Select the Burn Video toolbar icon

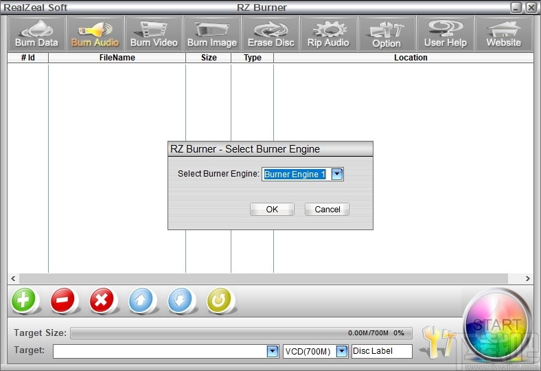tap(154, 34)
